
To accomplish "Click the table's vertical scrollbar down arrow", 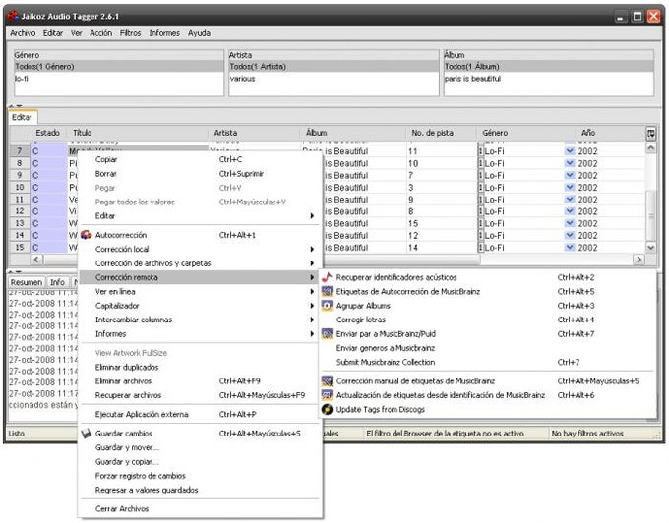I will tap(651, 247).
